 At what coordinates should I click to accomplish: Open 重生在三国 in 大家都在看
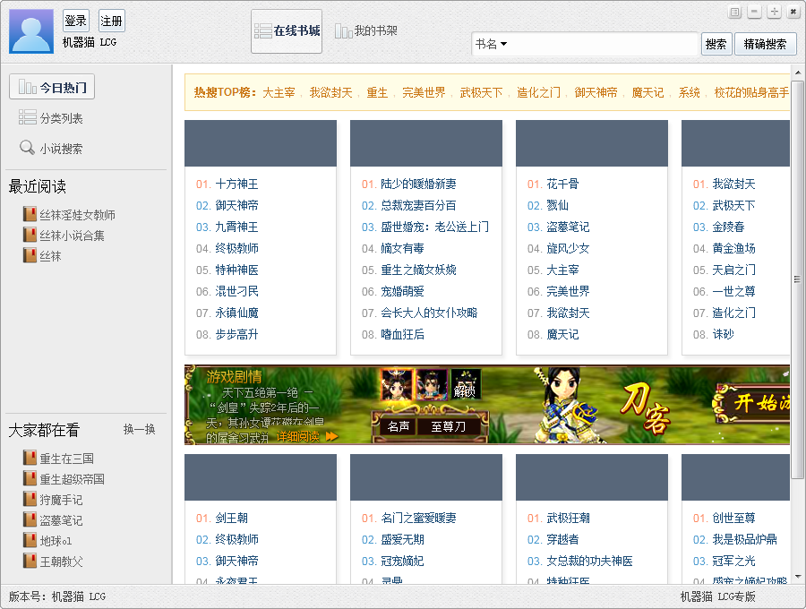click(x=67, y=459)
